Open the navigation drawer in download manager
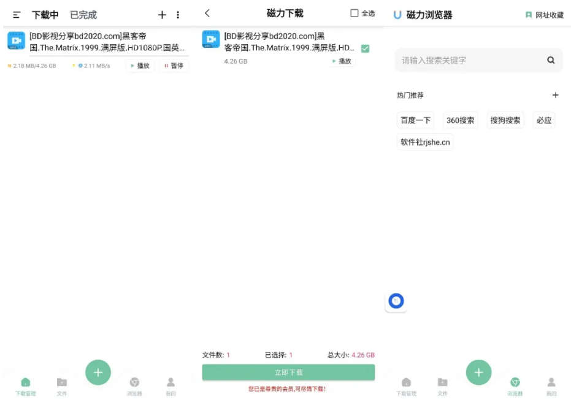The width and height of the screenshot is (571, 399). click(x=18, y=14)
